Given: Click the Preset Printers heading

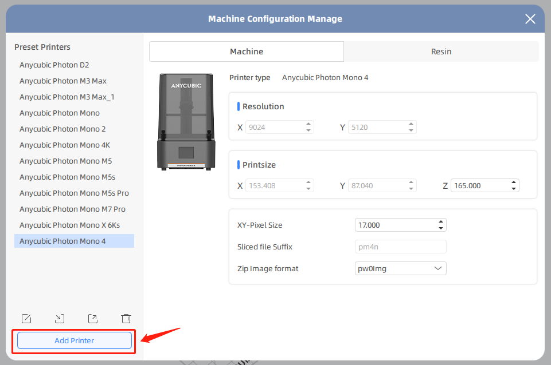Looking at the screenshot, I should [42, 47].
